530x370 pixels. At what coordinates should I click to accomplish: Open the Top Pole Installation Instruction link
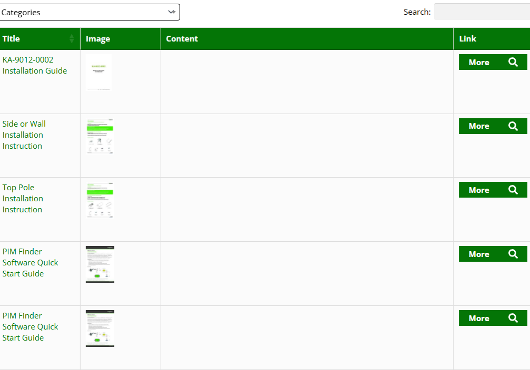click(x=23, y=199)
